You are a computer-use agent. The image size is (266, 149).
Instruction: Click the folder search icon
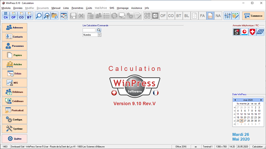coord(55,16)
